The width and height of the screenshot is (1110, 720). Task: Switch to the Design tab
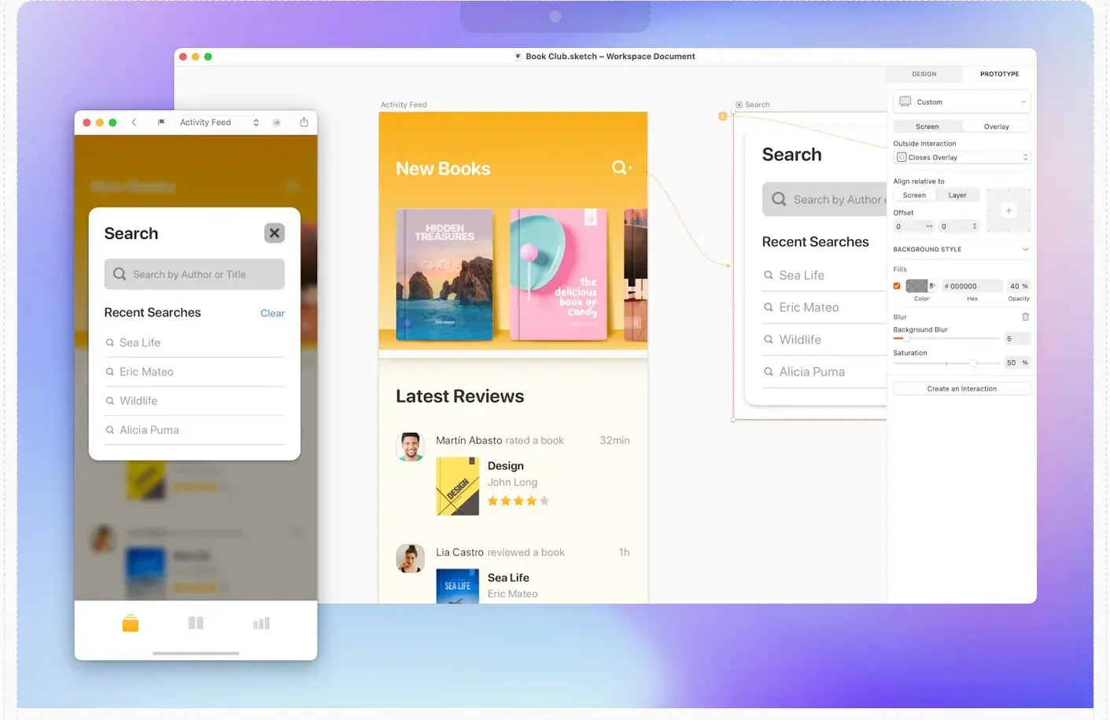click(x=924, y=74)
